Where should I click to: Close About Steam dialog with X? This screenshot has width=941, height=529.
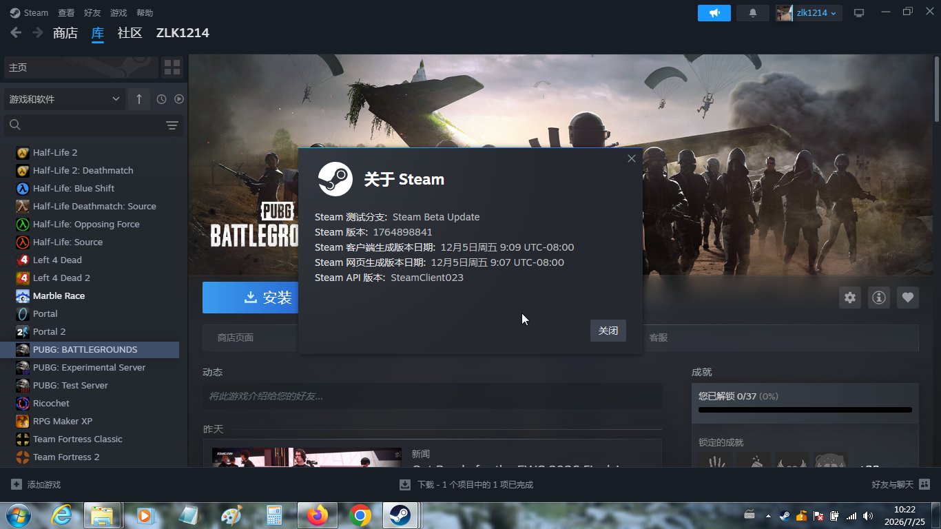pos(632,158)
